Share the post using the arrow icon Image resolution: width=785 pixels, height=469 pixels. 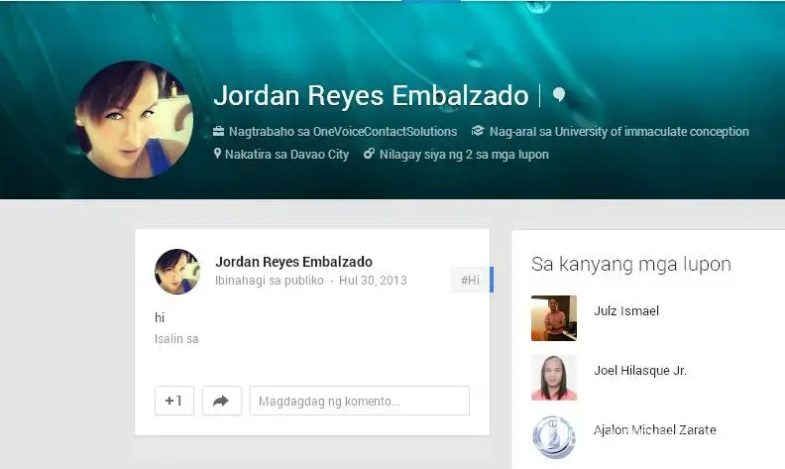[x=222, y=401]
